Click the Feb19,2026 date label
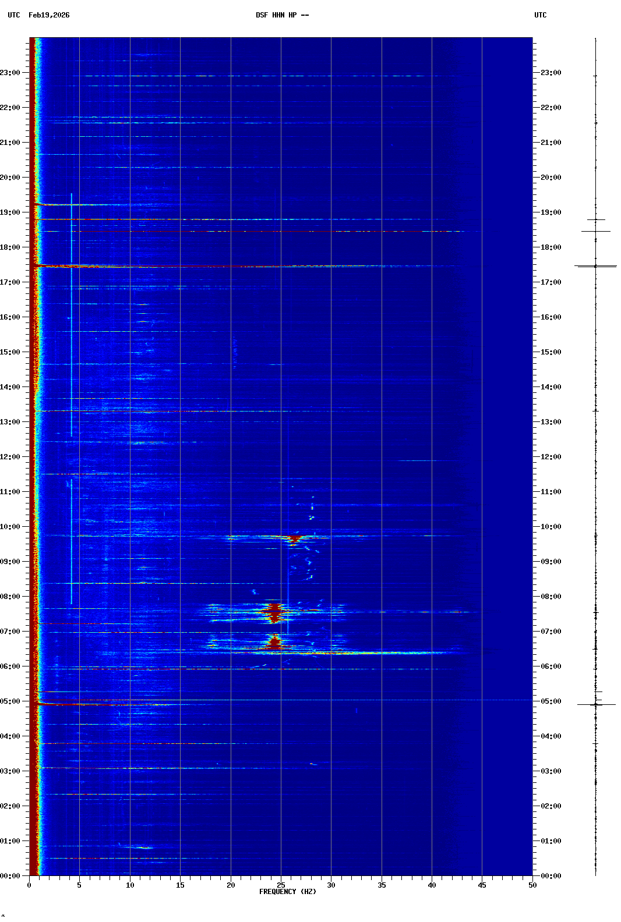The width and height of the screenshot is (621, 922). pos(49,15)
